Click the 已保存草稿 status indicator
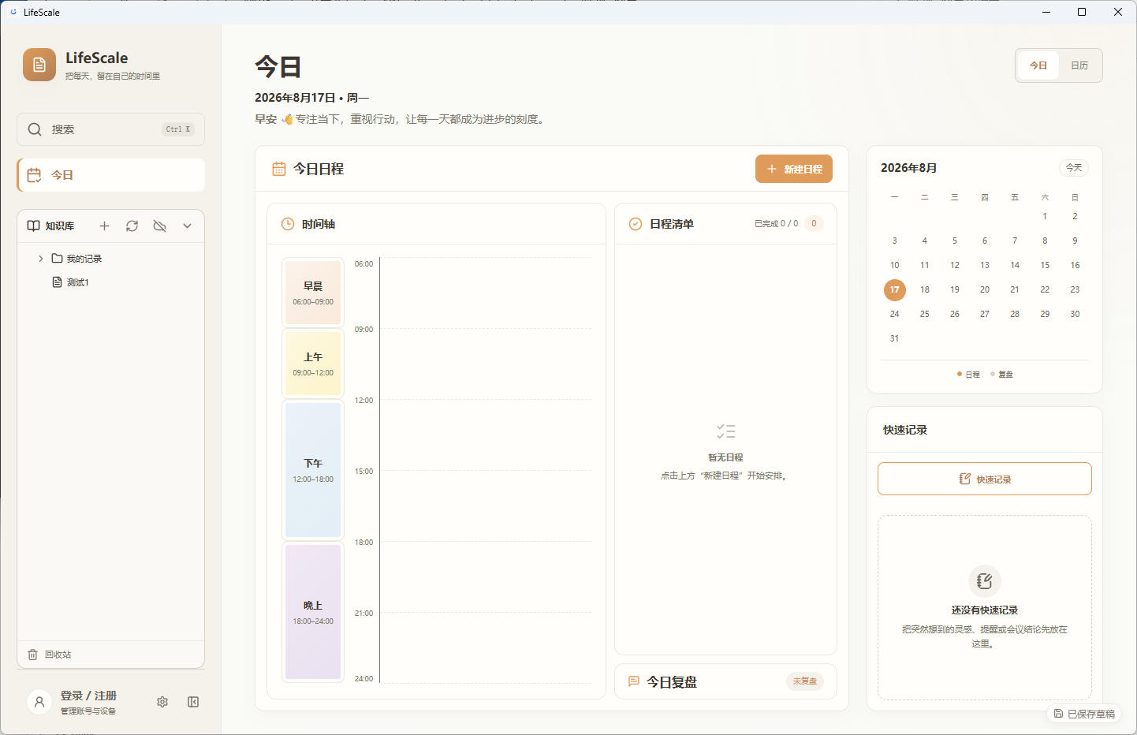Image resolution: width=1137 pixels, height=735 pixels. tap(1085, 714)
